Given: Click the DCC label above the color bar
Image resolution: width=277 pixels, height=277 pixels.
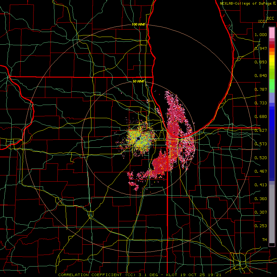Looking at the screenshot, I should tap(270, 18).
